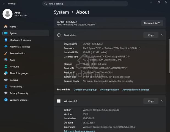Click the Accessibility figure icon
The width and height of the screenshot is (170, 132).
(x=6, y=86)
